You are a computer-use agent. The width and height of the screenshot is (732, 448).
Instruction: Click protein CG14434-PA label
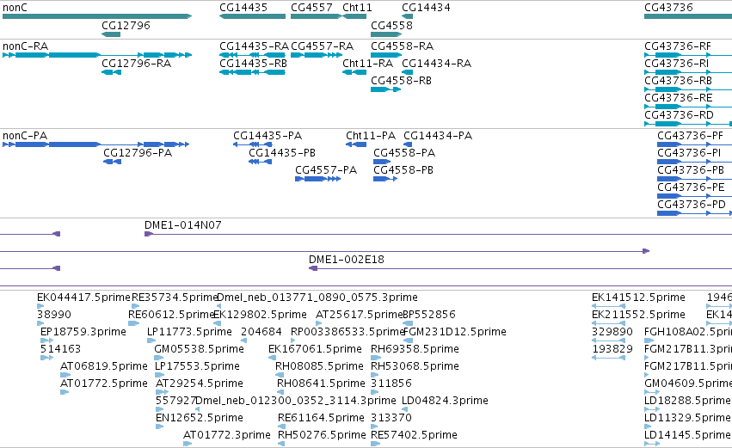438,136
